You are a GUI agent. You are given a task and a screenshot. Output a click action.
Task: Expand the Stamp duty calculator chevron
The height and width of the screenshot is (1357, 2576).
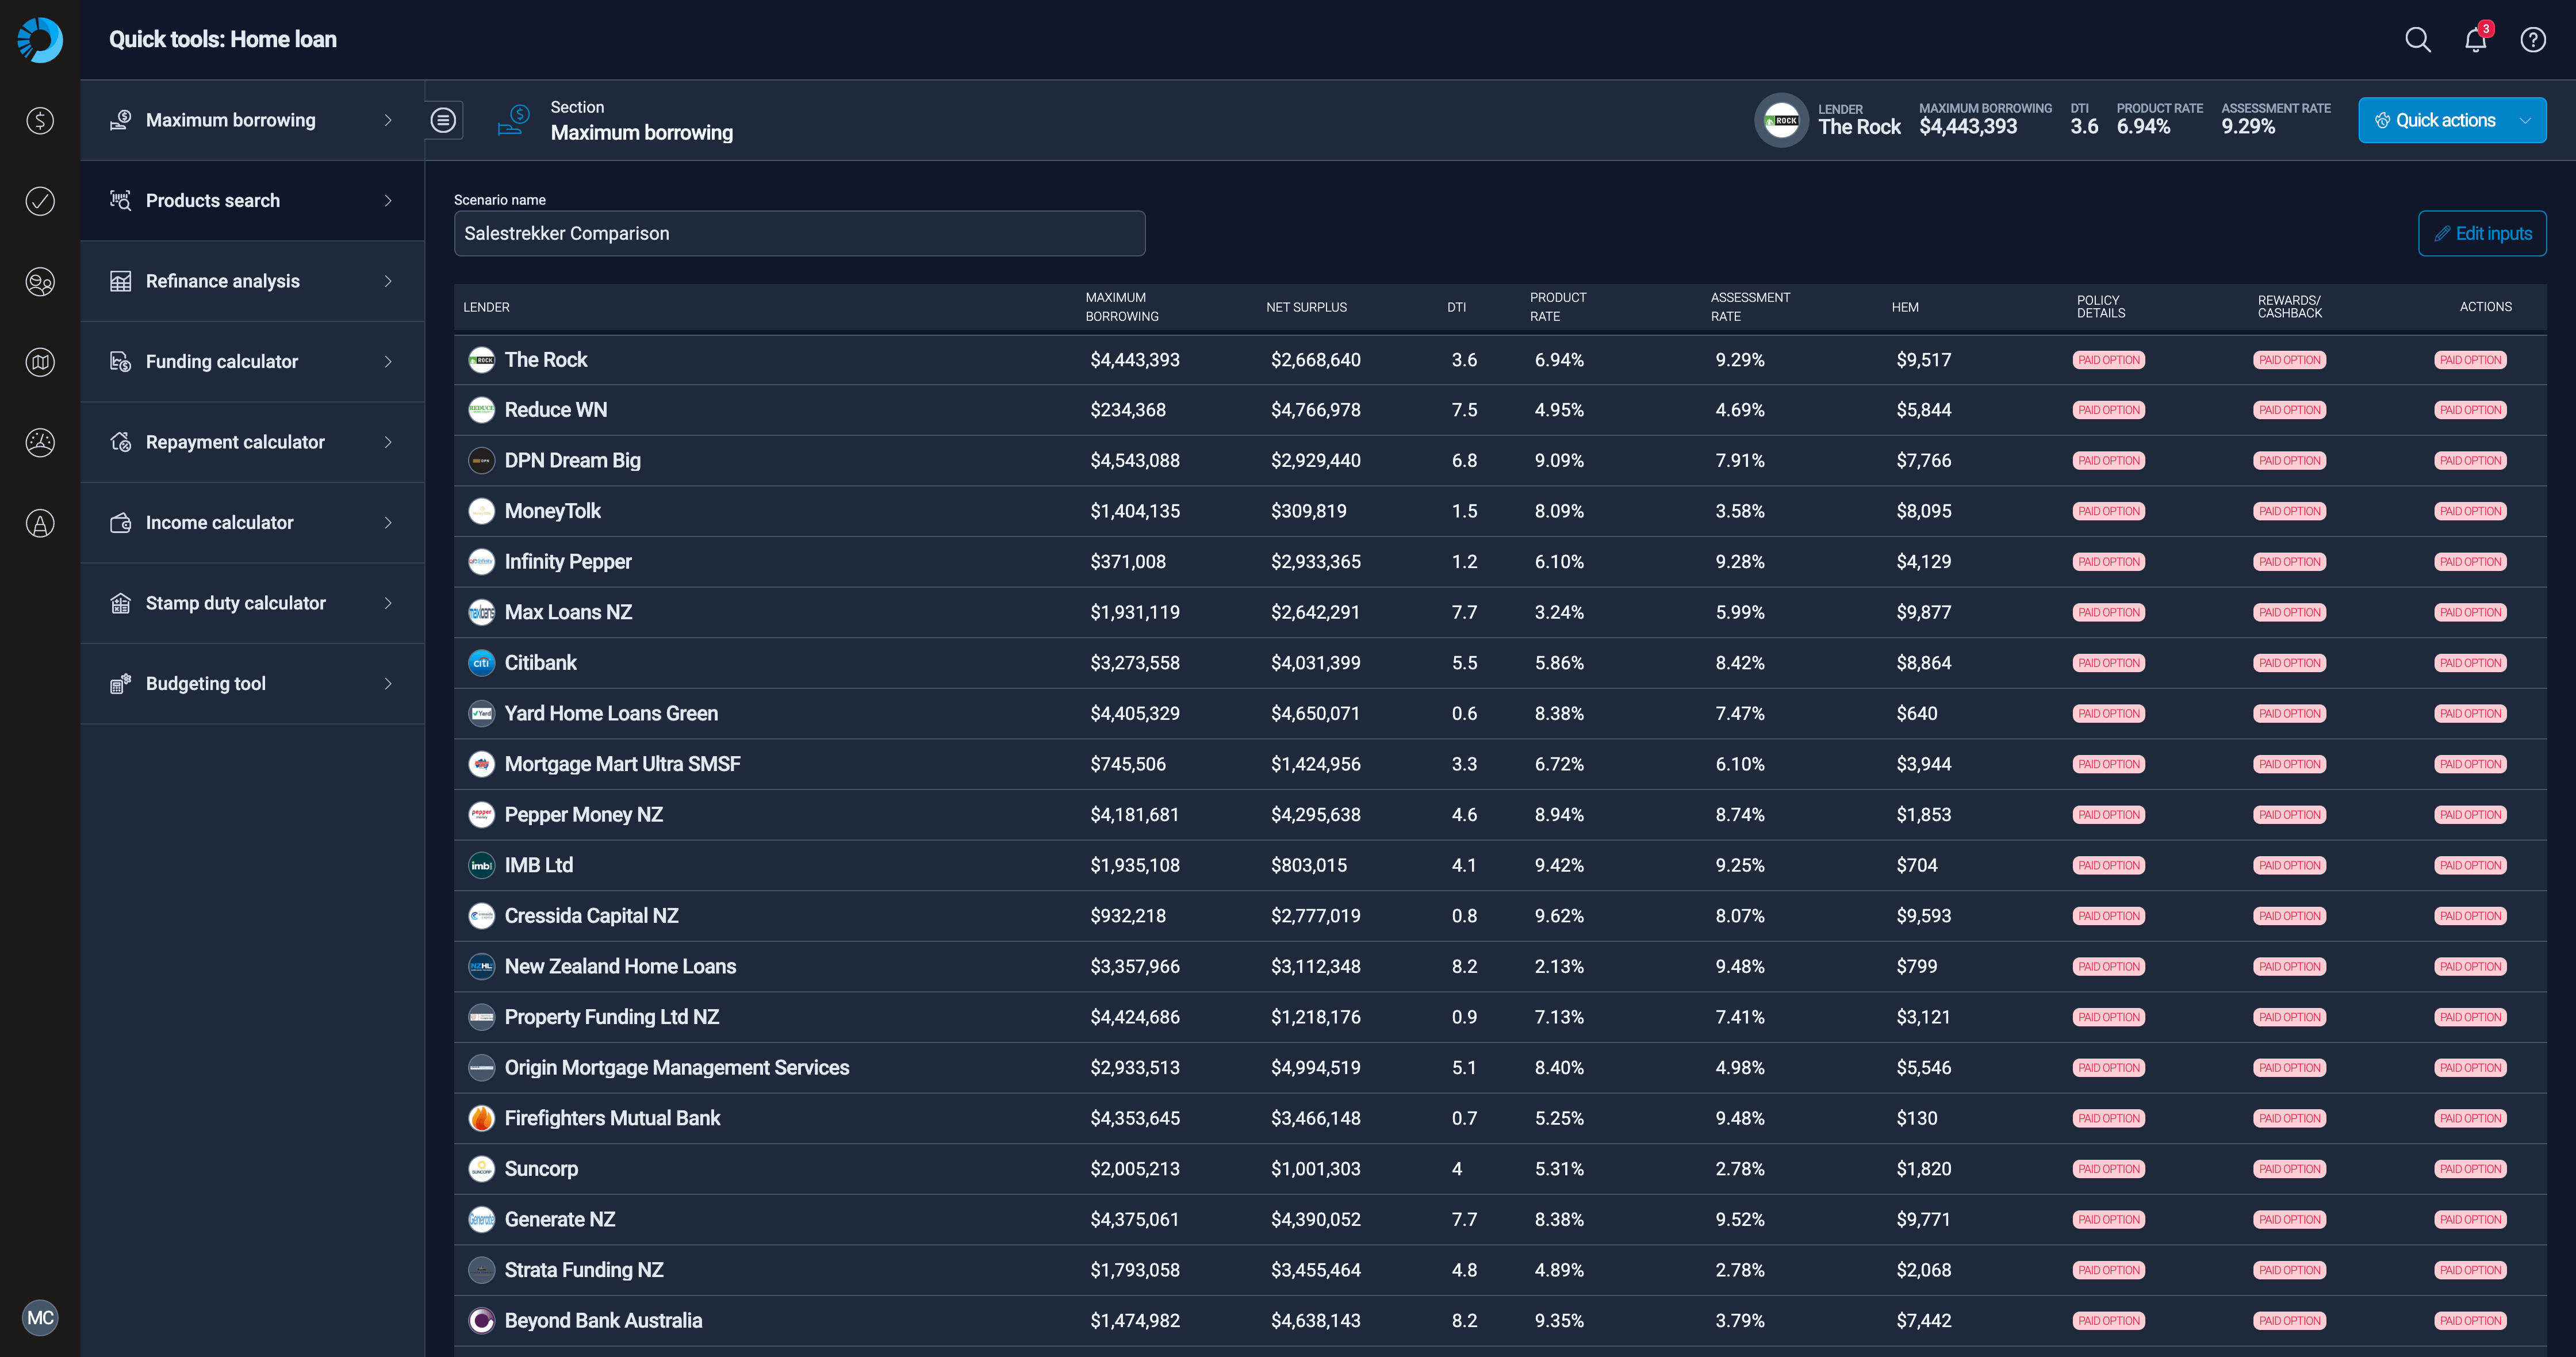point(388,602)
